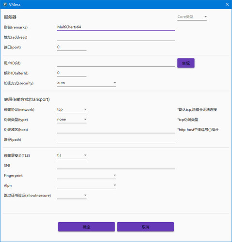The image size is (232, 242).
Task: Click the Alpn label
Action: (8, 185)
